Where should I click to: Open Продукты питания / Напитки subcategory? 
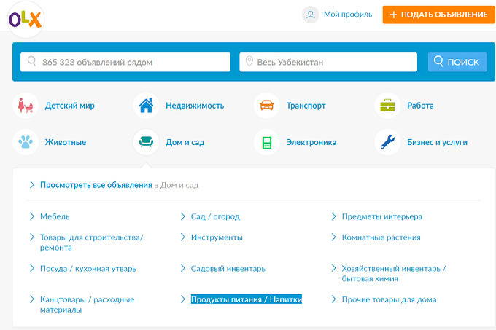246,299
